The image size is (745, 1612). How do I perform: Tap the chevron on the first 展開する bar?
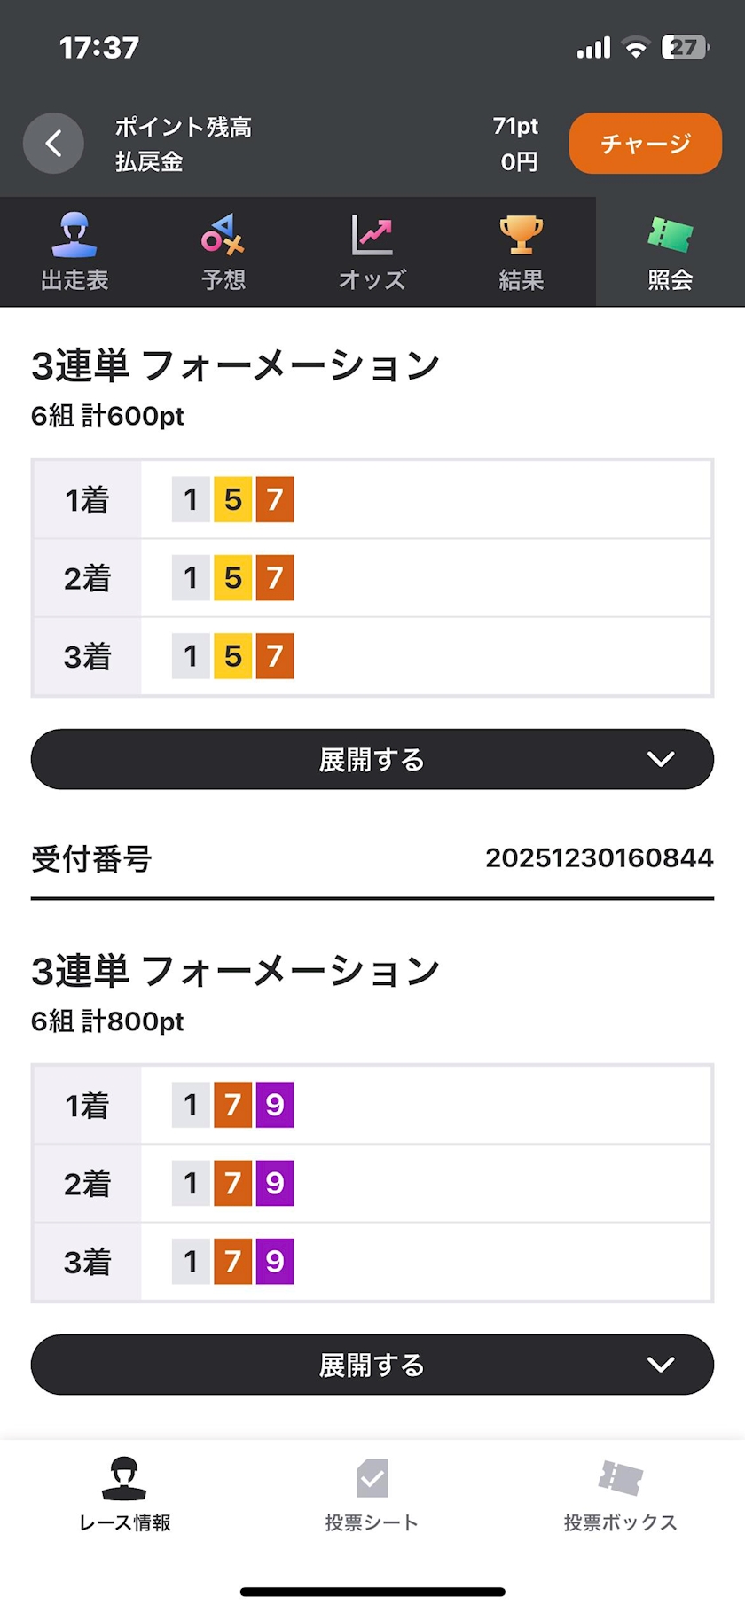pos(661,759)
